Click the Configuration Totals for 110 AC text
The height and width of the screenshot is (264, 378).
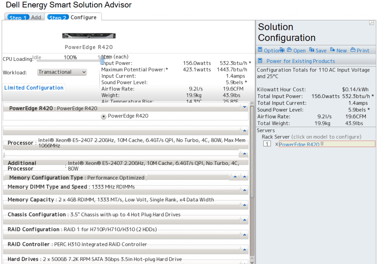tap(313, 73)
